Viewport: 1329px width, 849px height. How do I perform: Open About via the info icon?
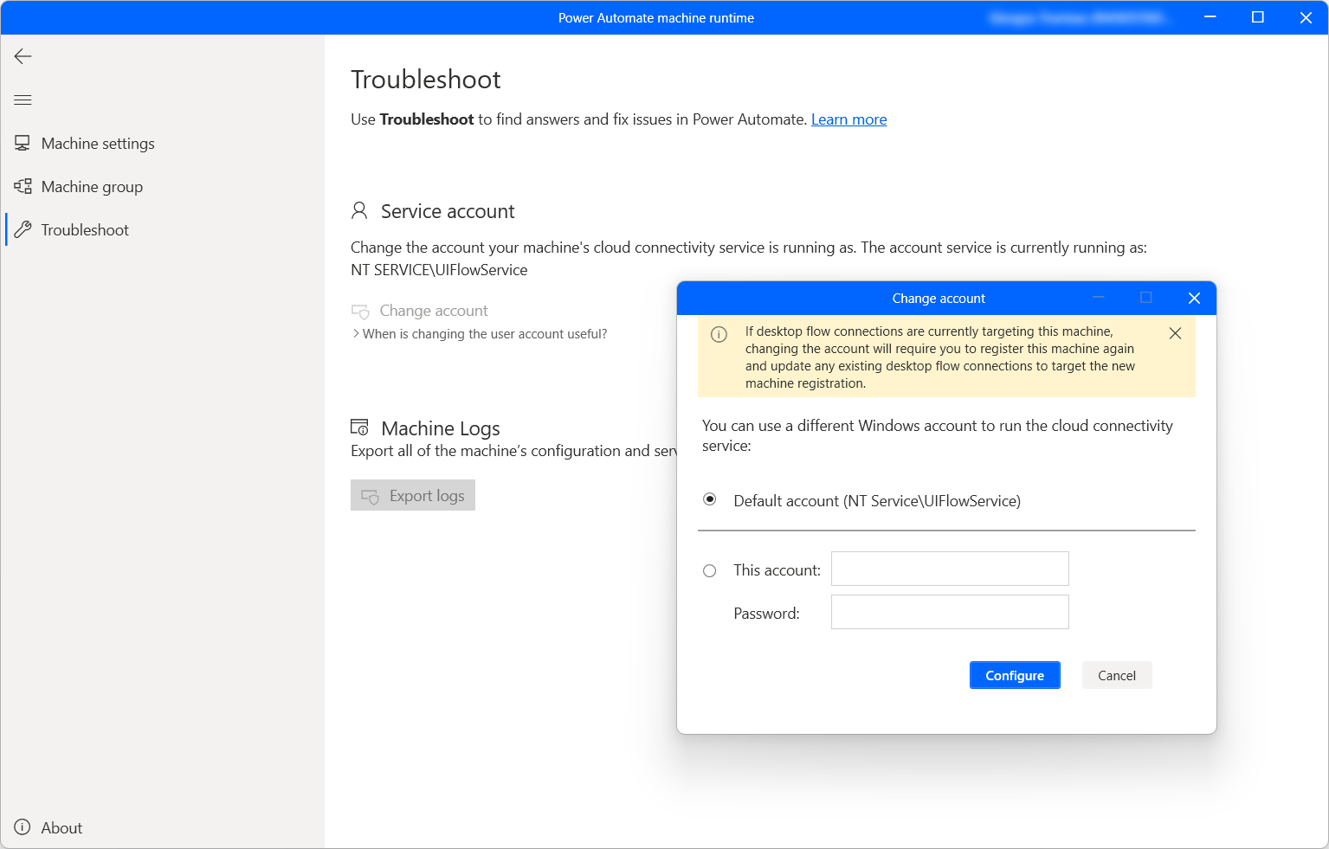click(x=22, y=827)
